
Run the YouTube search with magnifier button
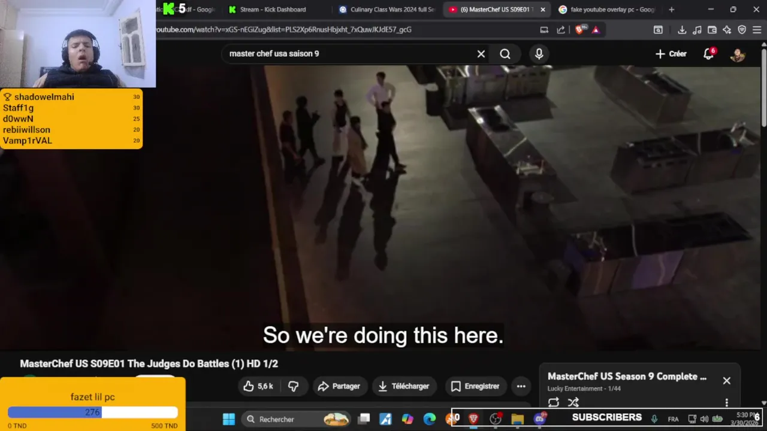[x=505, y=54]
